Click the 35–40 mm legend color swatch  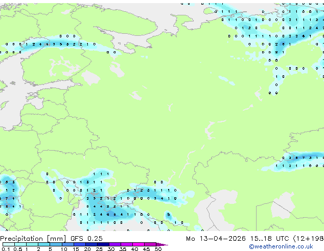pyautogui.click(x=126, y=244)
